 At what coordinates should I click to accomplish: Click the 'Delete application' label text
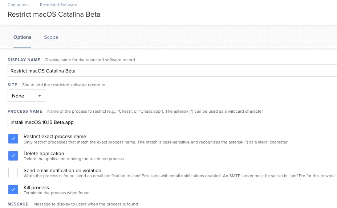click(44, 154)
